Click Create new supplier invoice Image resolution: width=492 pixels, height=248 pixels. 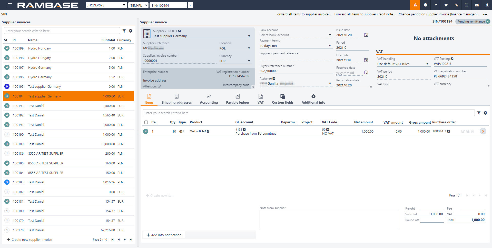click(29, 240)
